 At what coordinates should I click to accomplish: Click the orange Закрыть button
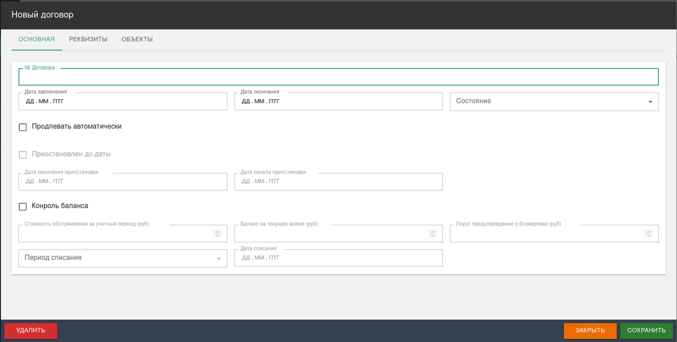590,331
